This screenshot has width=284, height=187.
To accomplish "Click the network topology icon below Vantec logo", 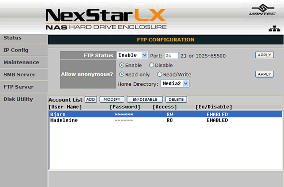I will point(274,28).
